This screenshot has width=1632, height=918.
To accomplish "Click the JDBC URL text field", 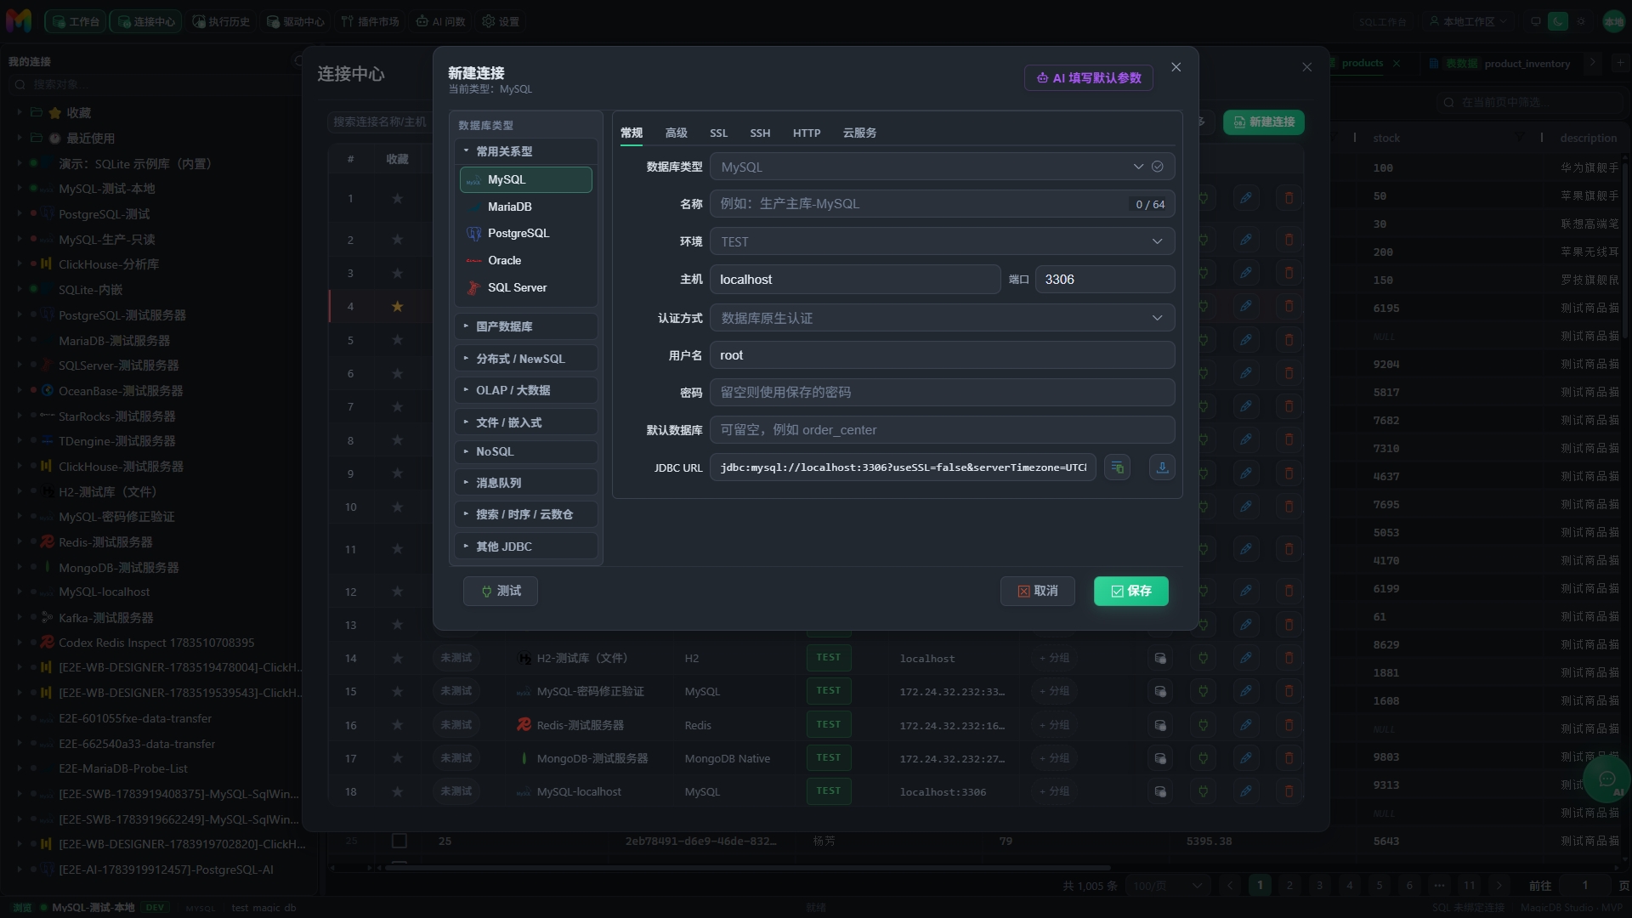I will point(903,467).
